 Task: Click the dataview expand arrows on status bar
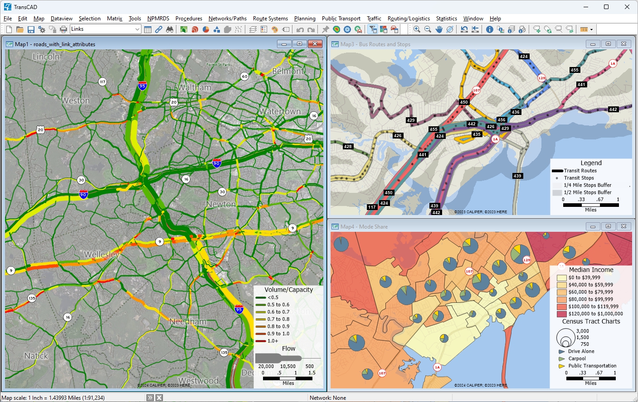click(x=150, y=397)
